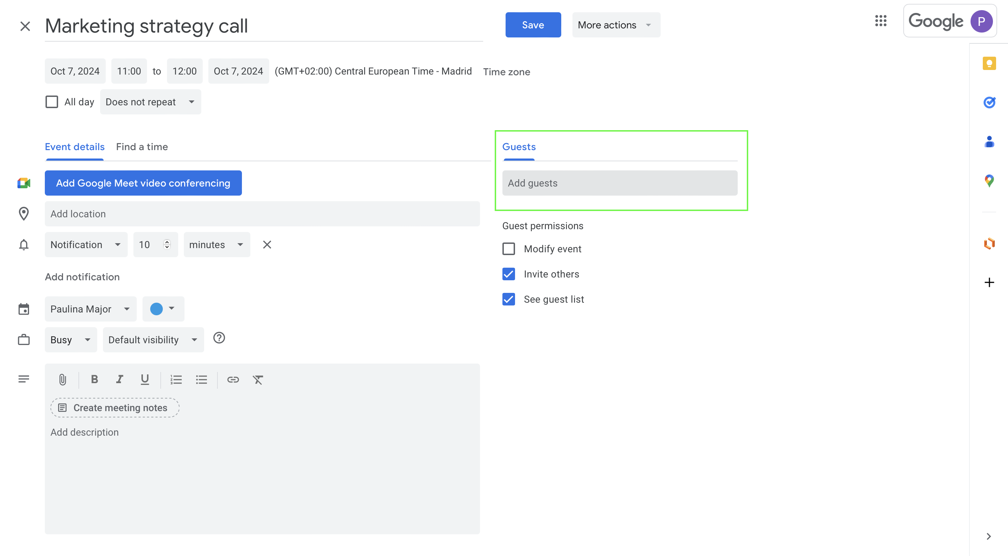This screenshot has width=1008, height=556.
Task: Uncheck the Invite others permission
Action: point(508,274)
